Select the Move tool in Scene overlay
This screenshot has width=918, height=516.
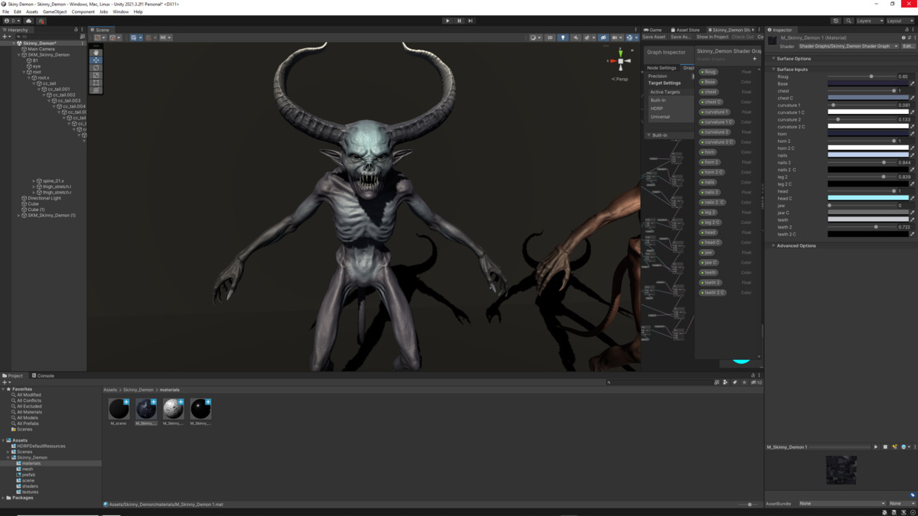pyautogui.click(x=96, y=60)
